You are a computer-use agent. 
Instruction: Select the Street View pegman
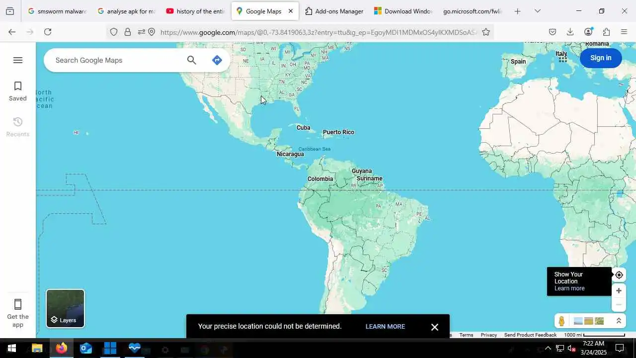[x=561, y=321]
